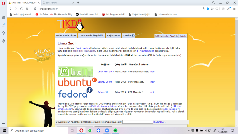Open the Easy Setup sliders icon
238x134 pixels.
pos(234,9)
